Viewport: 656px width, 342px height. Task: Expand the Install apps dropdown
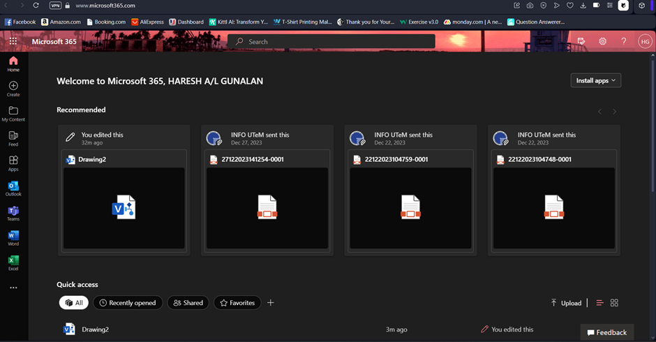[x=596, y=80]
